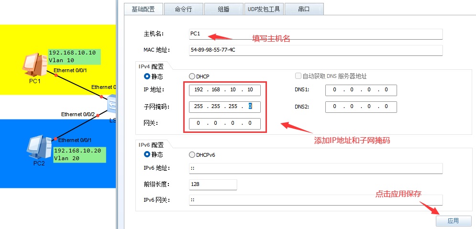The image size is (476, 229).
Task: Click PC2's Ethernet 0/0/1 port label
Action: coord(75,140)
